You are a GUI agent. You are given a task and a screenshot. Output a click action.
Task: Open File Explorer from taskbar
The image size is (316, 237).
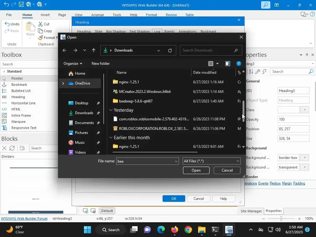click(202, 230)
